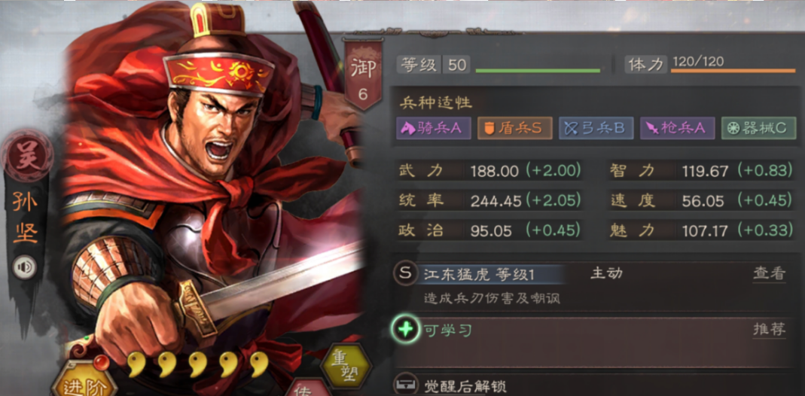Screen dimensions: 805x396
Task: Expand the 觉醒后解锁 skill slot
Action: [x=594, y=384]
